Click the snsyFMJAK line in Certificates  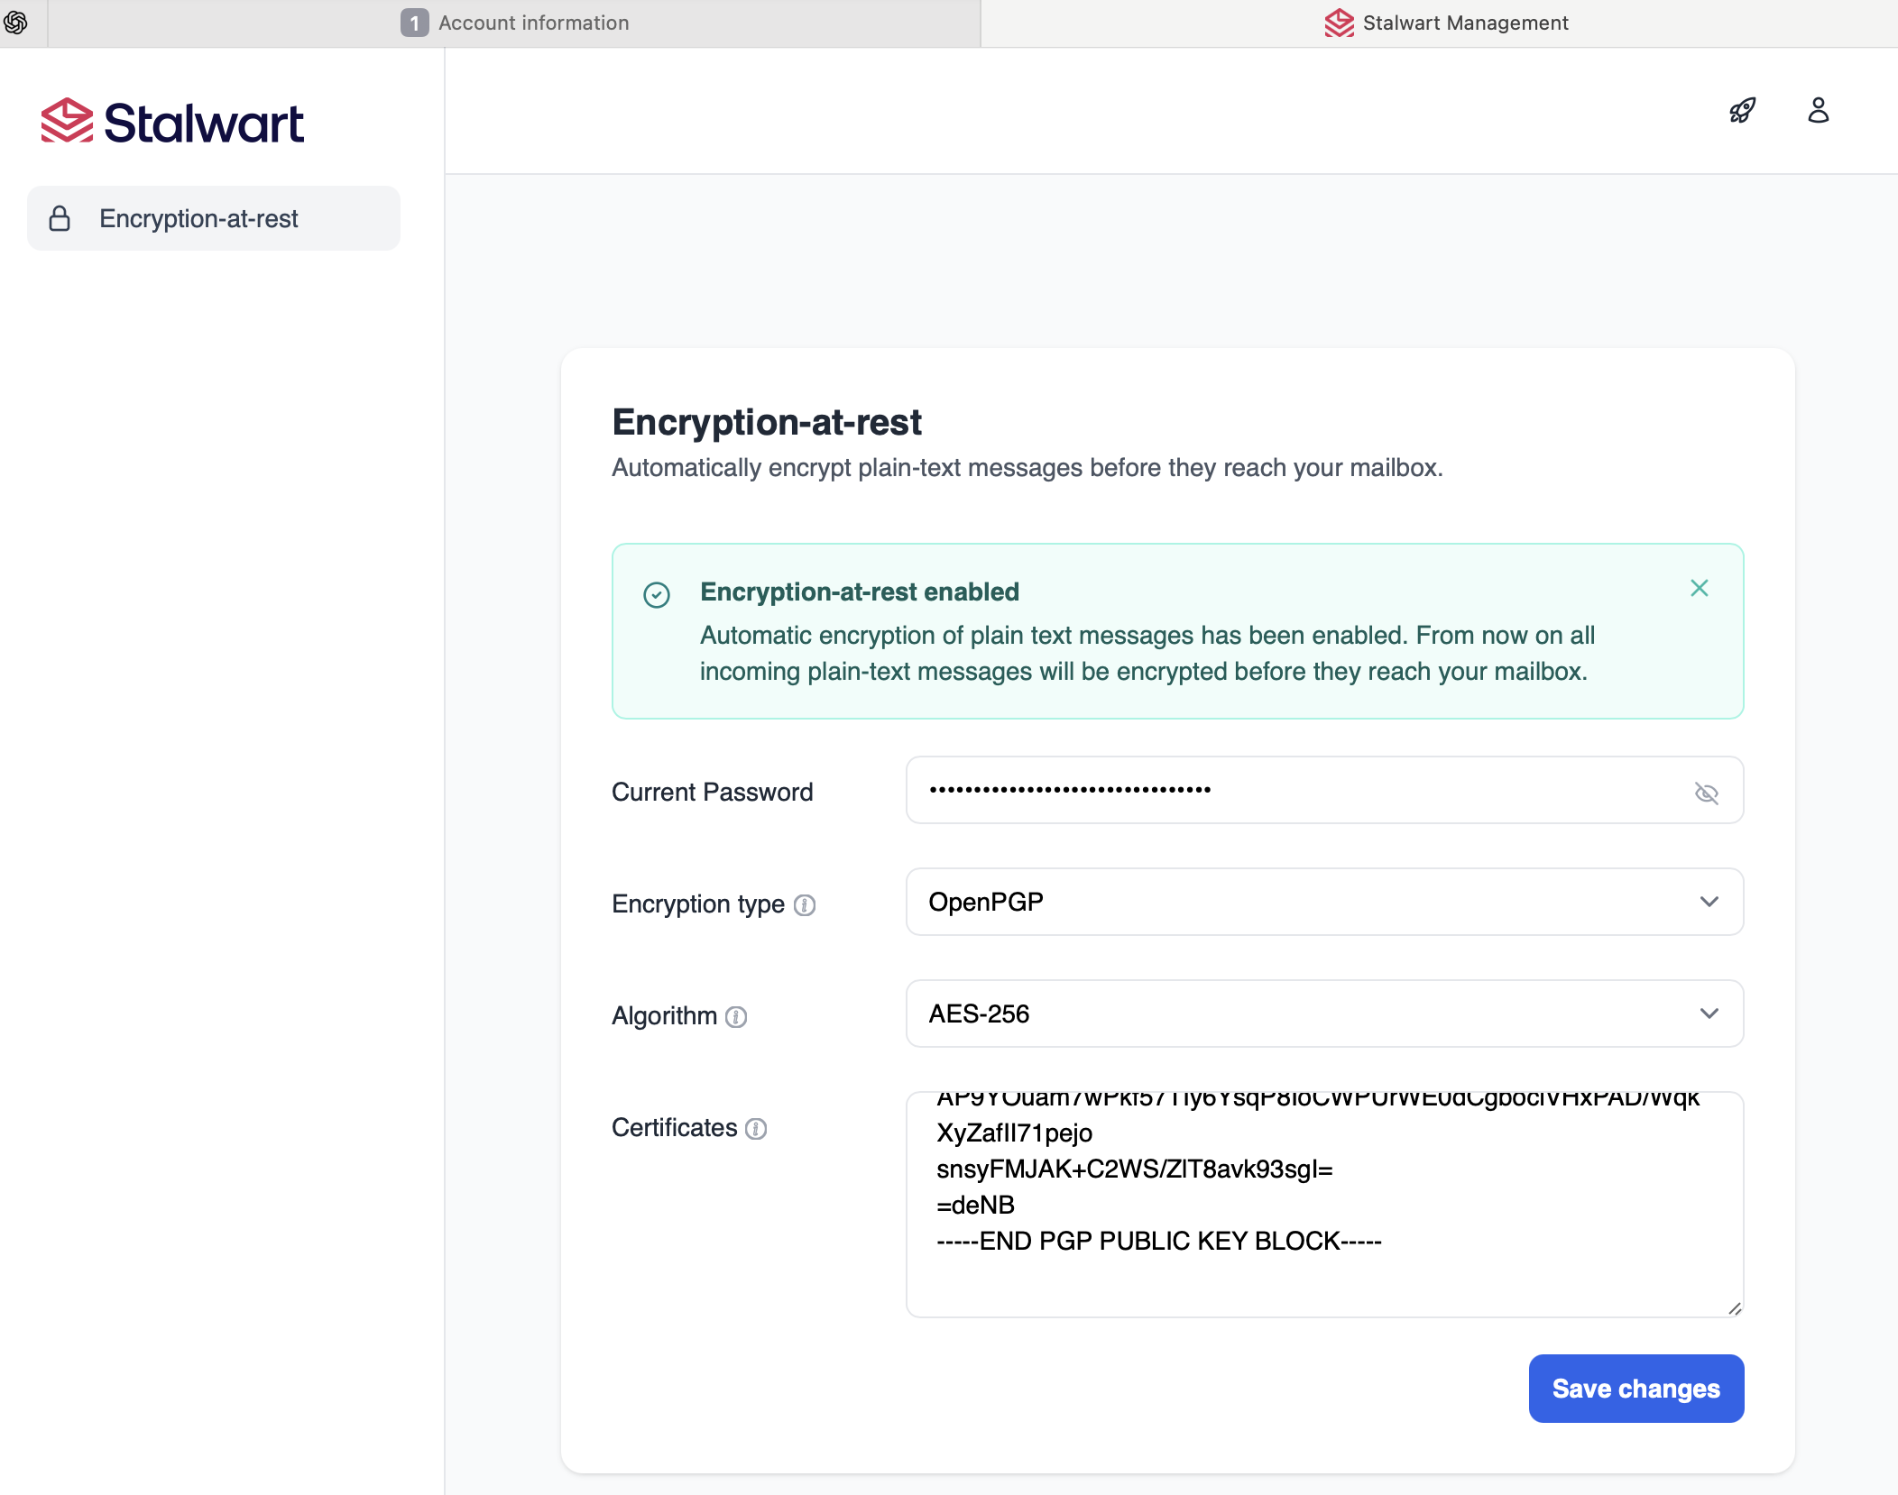[x=1134, y=1169]
